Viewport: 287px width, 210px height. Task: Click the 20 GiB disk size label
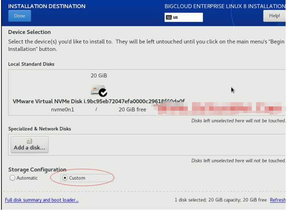point(99,76)
